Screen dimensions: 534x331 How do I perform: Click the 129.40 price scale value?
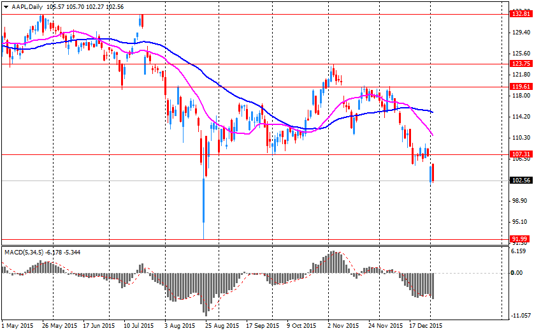click(x=521, y=33)
